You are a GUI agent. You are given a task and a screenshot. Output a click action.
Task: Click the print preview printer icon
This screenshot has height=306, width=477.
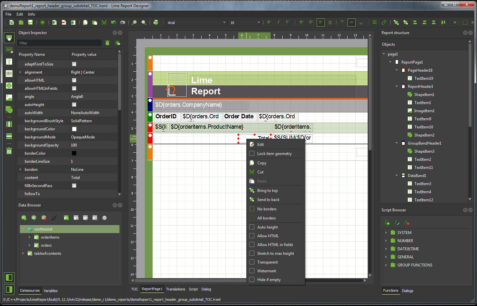click(x=156, y=22)
